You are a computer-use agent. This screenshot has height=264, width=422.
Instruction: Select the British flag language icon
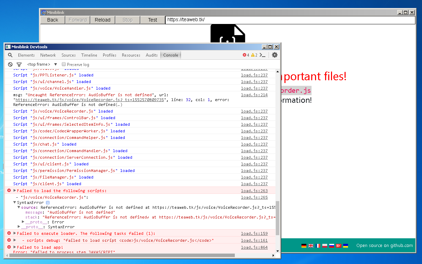coord(311,245)
